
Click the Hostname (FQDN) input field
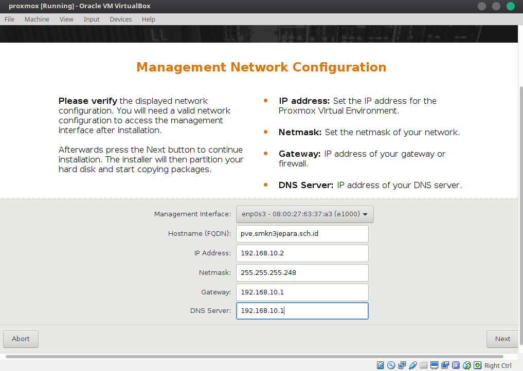302,234
